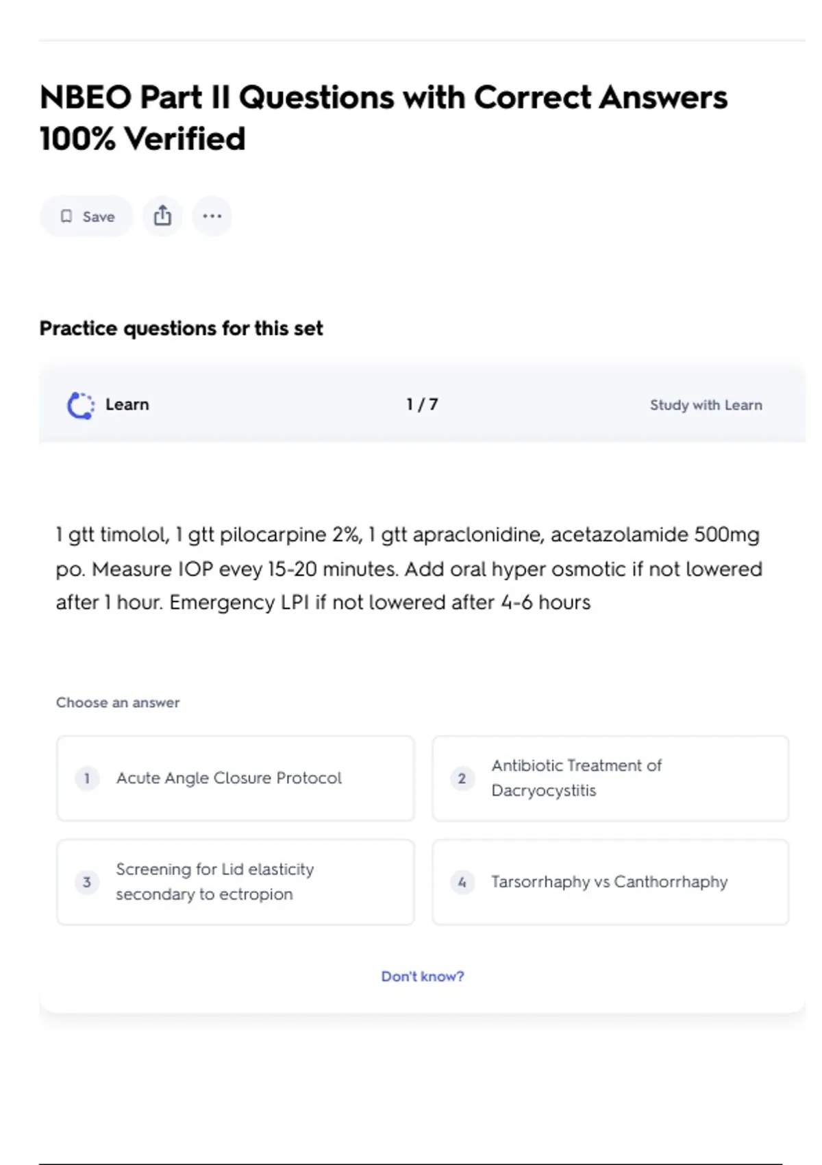Select Tarsorrhaphy vs Canthorrhaphy option
This screenshot has width=822, height=1165.
[x=610, y=882]
